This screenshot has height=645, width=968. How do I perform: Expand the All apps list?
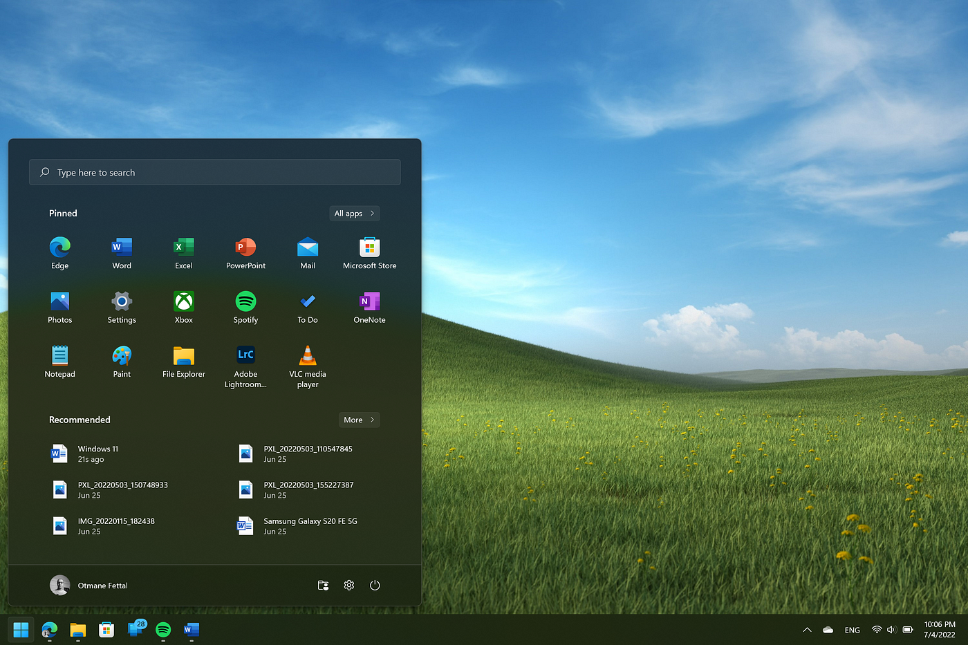(x=354, y=213)
